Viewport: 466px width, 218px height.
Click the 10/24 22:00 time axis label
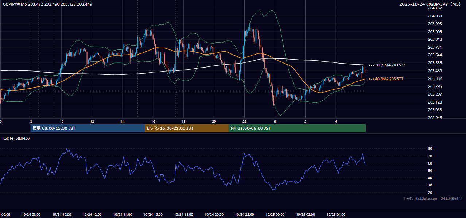tap(244, 214)
